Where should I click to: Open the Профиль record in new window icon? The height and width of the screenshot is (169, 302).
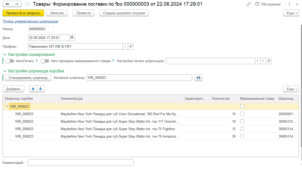click(x=131, y=46)
